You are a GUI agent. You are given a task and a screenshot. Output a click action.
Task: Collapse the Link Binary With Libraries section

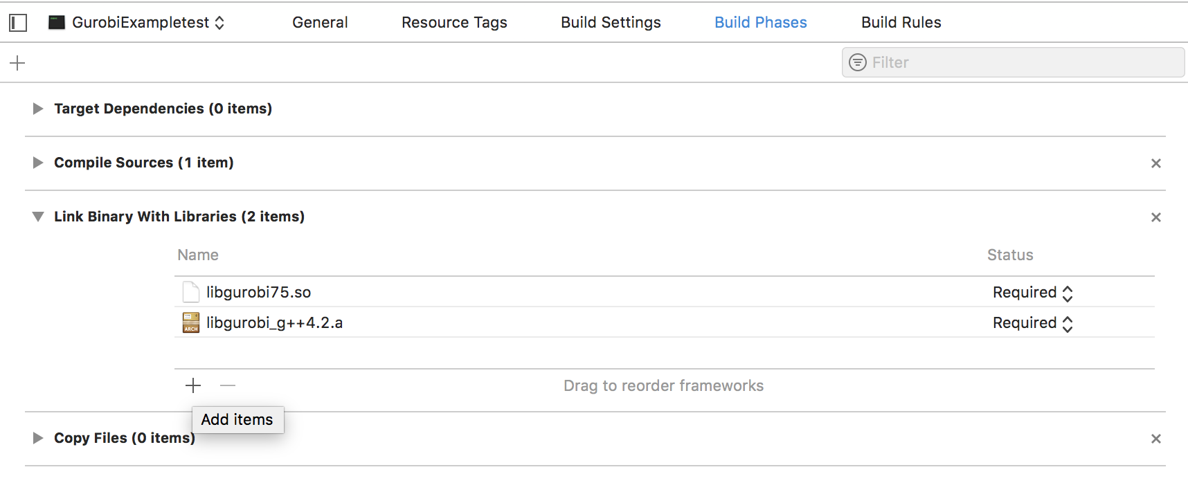click(x=38, y=217)
